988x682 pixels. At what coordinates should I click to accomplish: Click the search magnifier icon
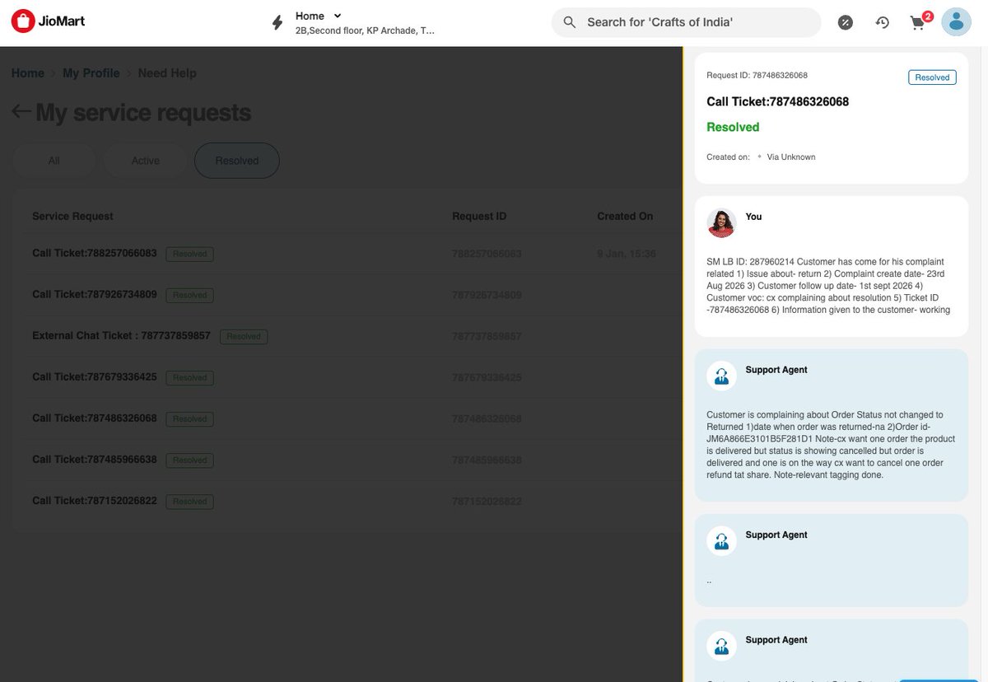click(x=569, y=22)
